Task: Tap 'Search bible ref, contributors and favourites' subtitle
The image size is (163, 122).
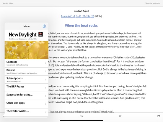Action: coord(22,73)
